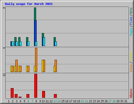
Task: Click the chart title 'Daily usage for March 2021'
Action: 29,4
